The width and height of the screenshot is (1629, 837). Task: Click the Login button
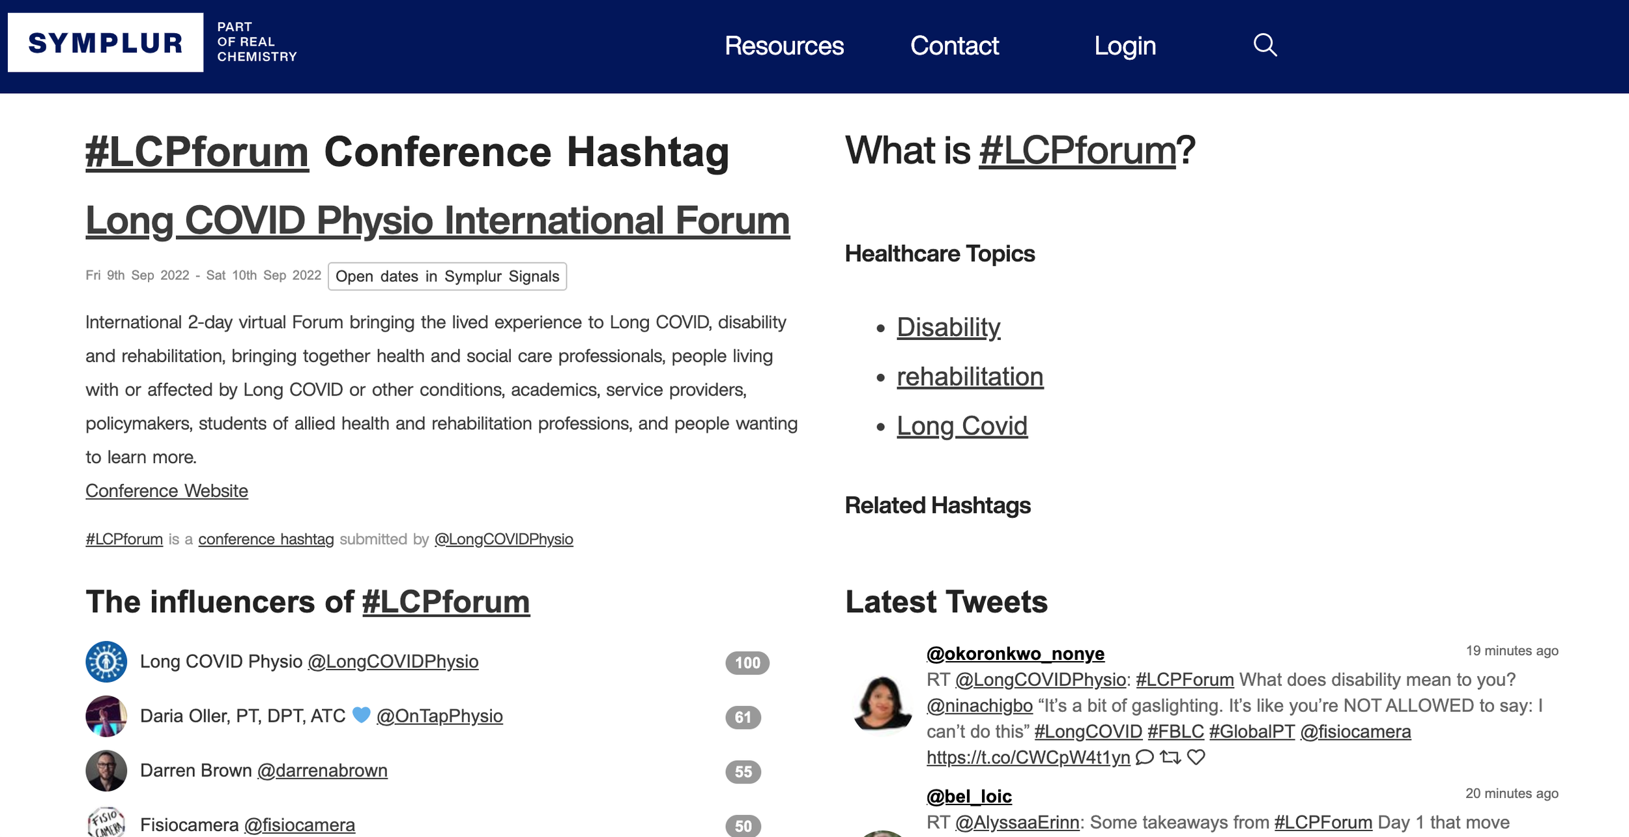point(1124,46)
